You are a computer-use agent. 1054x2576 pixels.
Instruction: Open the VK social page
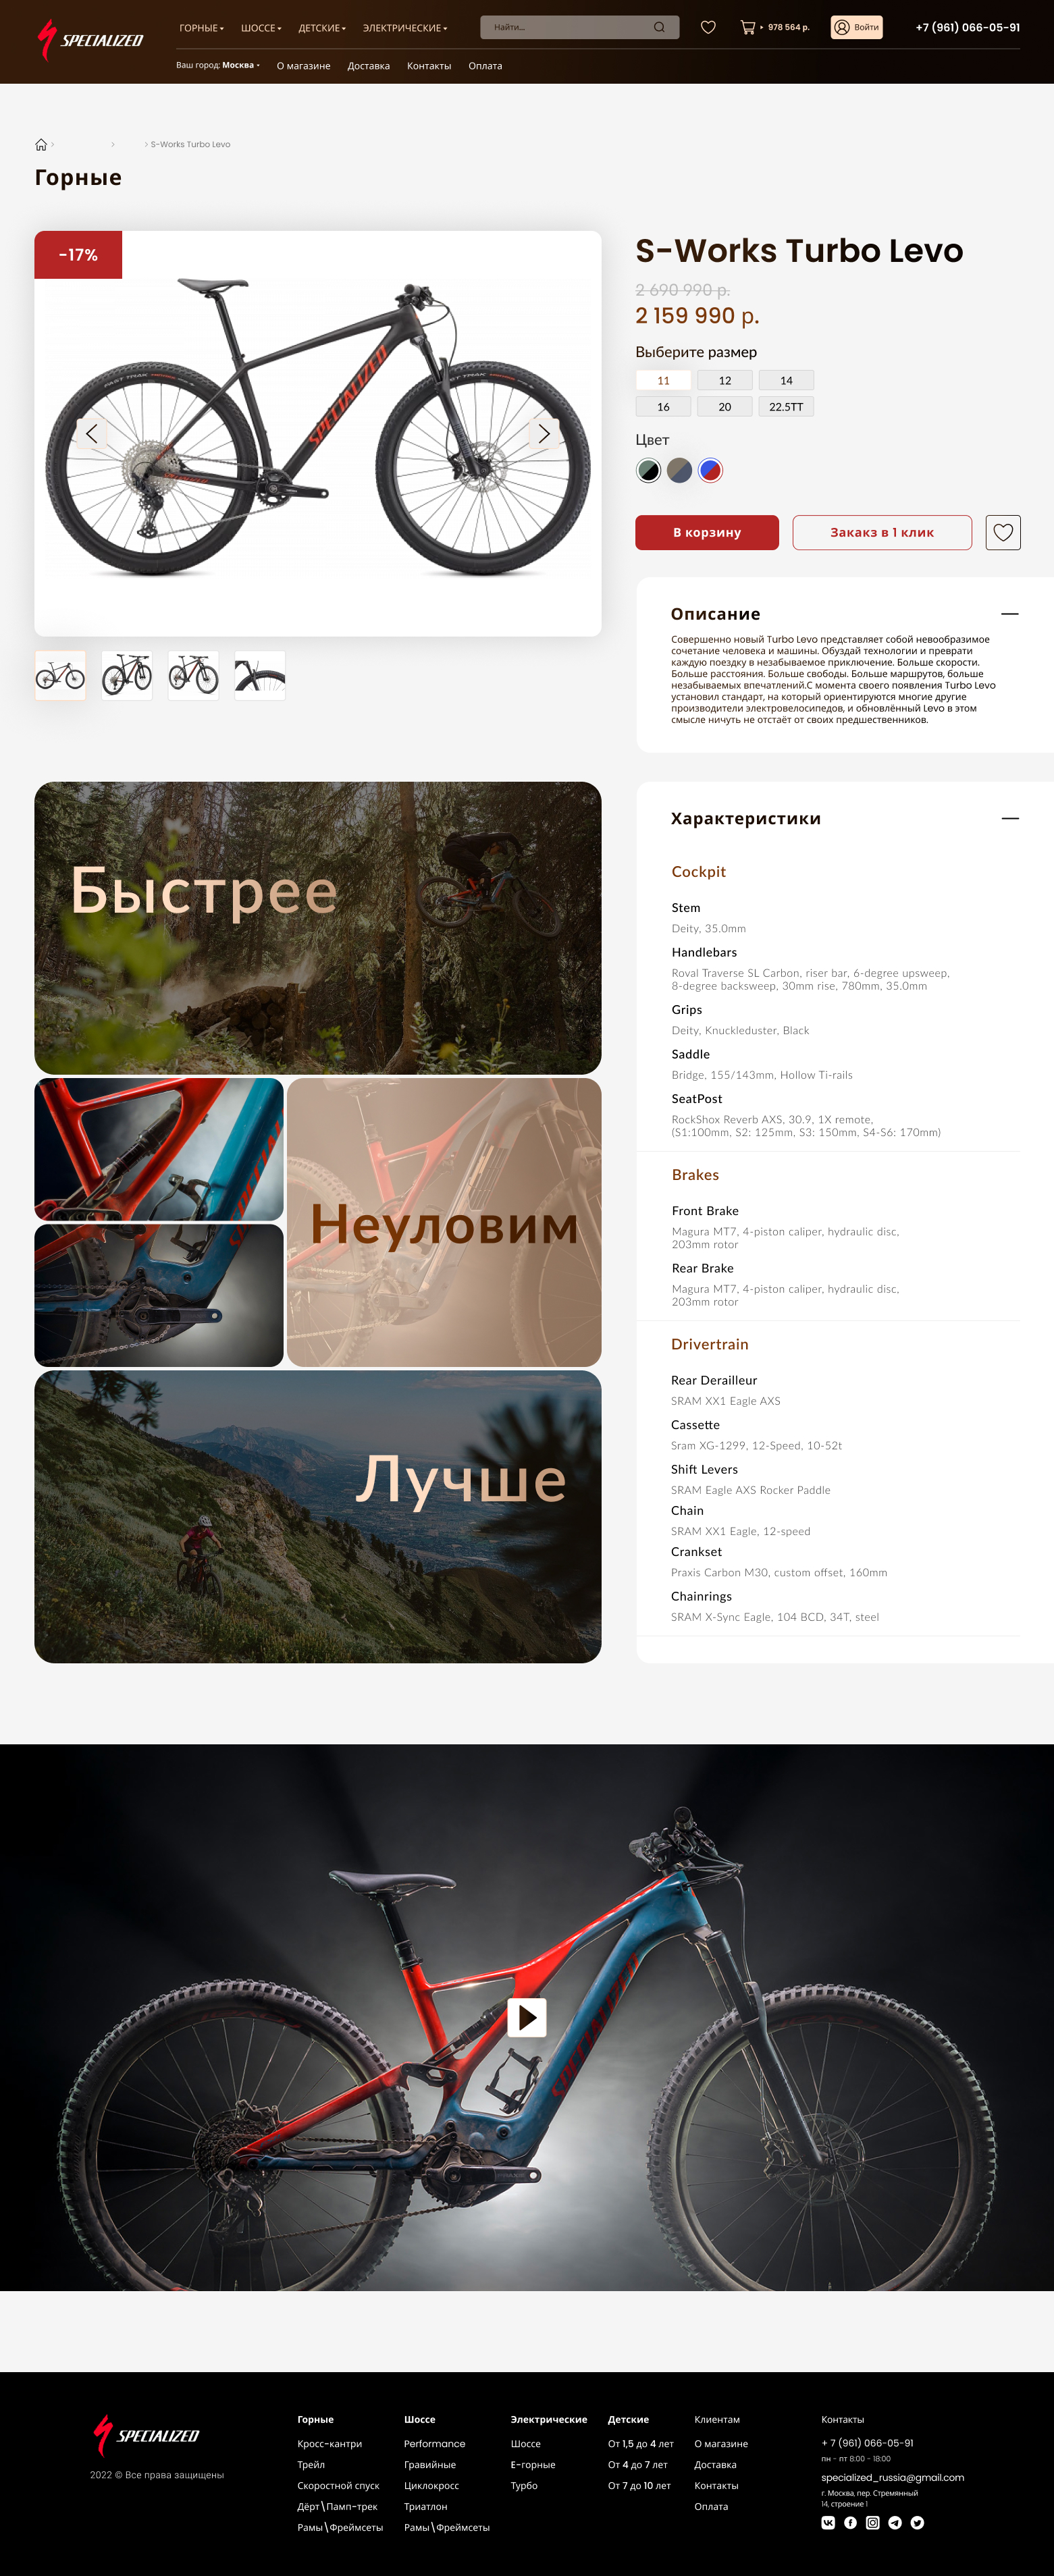coord(828,2522)
